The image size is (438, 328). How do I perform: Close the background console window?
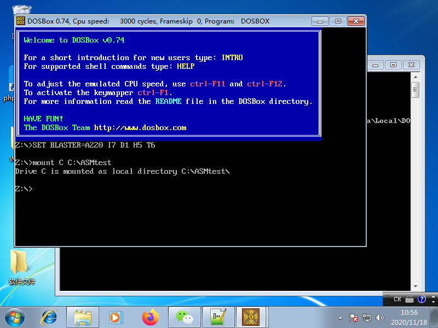pyautogui.click(x=411, y=65)
